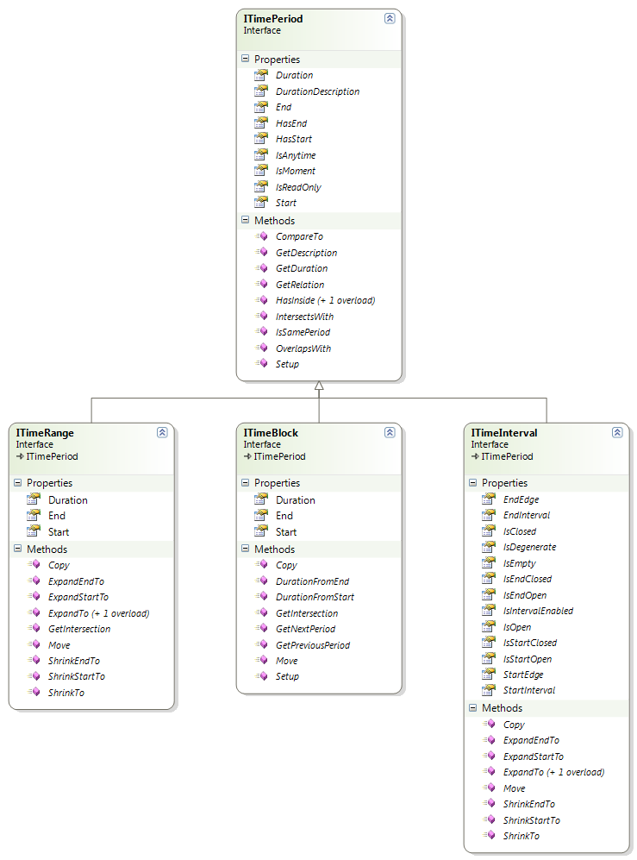Screen dimensions: 637x860
Task: Collapse the ITimePeriod interface box with chevron
Action: (390, 18)
